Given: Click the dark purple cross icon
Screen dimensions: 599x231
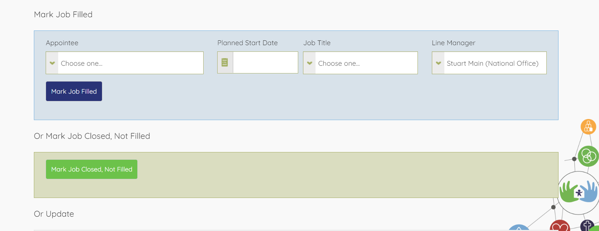Looking at the screenshot, I should tap(588, 225).
